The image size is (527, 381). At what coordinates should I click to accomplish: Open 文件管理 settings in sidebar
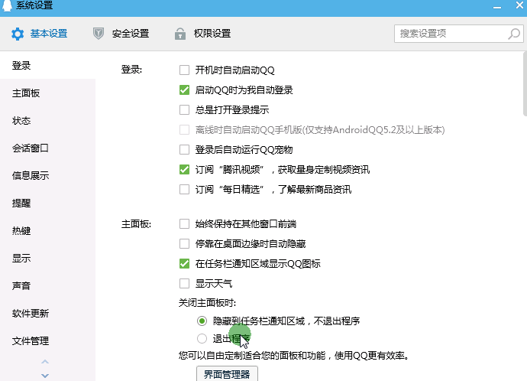tap(47, 341)
